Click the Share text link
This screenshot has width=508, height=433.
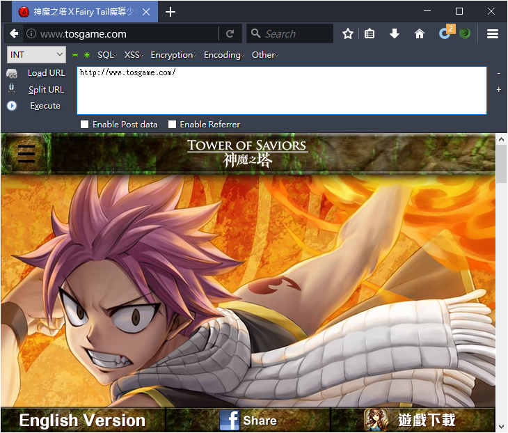(x=260, y=420)
